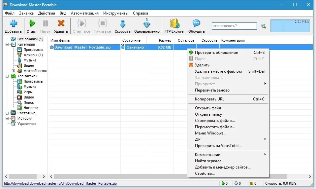Expand the Состояние tree node

coord(7,113)
